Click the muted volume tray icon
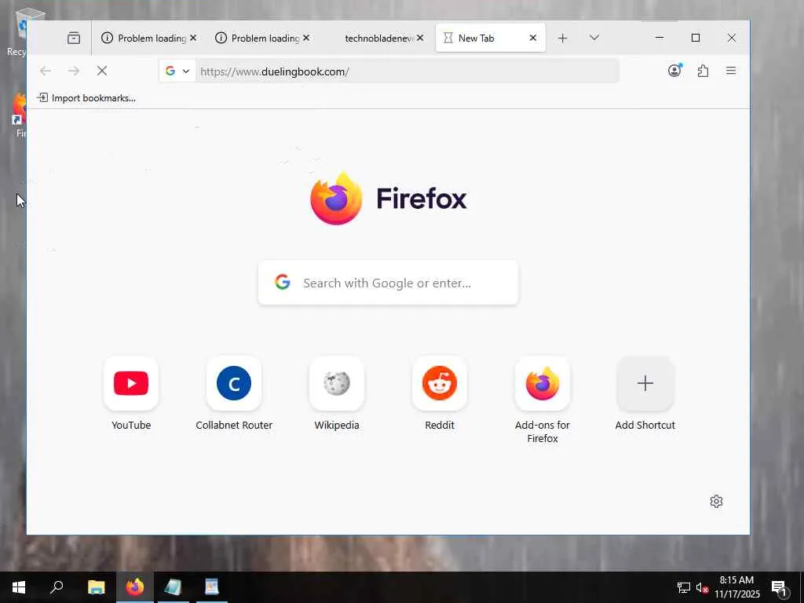804x603 pixels. (x=702, y=587)
